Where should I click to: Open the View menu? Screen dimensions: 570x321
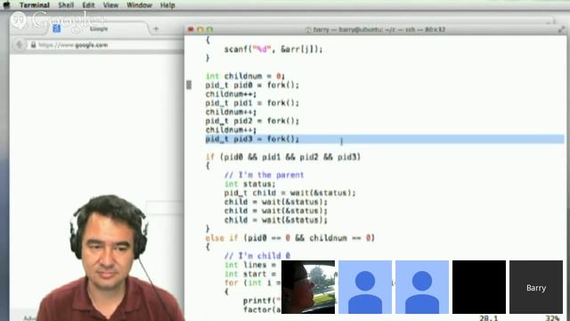(110, 5)
